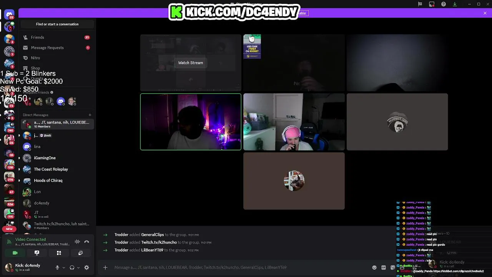
Task: Open the Discord frequent friend avatar
Action: (x=60, y=101)
